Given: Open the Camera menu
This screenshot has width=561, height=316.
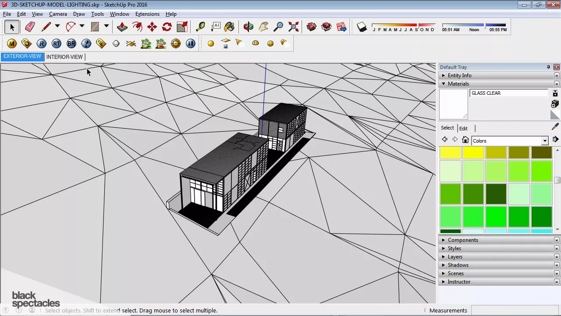Looking at the screenshot, I should [58, 14].
